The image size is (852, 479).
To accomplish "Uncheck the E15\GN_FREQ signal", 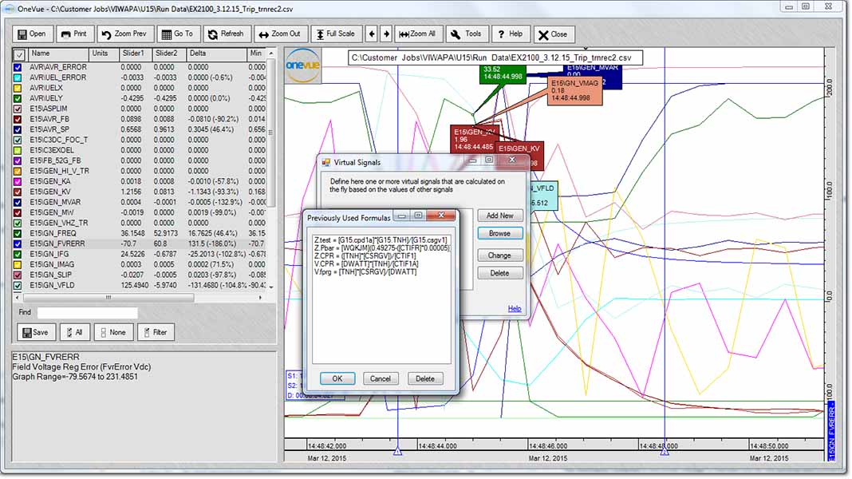I will pyautogui.click(x=18, y=233).
